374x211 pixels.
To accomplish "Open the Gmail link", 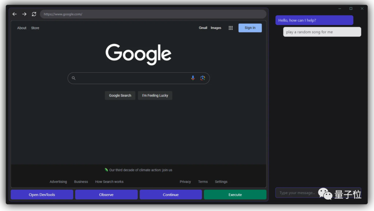I will (x=203, y=28).
